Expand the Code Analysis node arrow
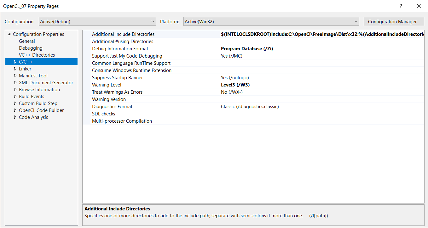 click(15, 117)
